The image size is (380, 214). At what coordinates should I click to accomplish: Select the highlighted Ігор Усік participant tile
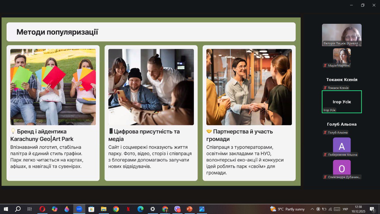342,102
